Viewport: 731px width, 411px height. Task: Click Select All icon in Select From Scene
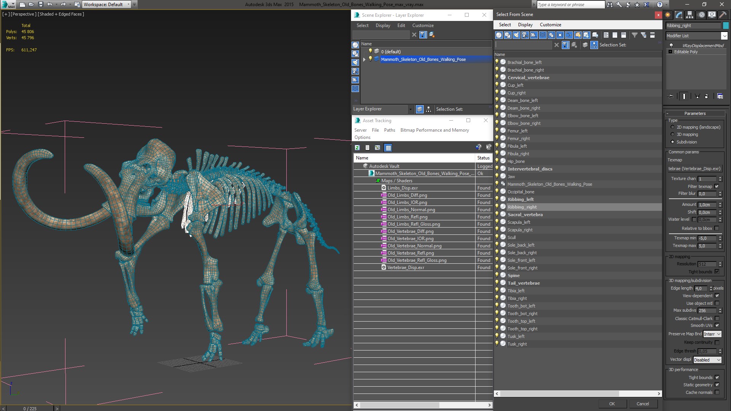click(606, 35)
